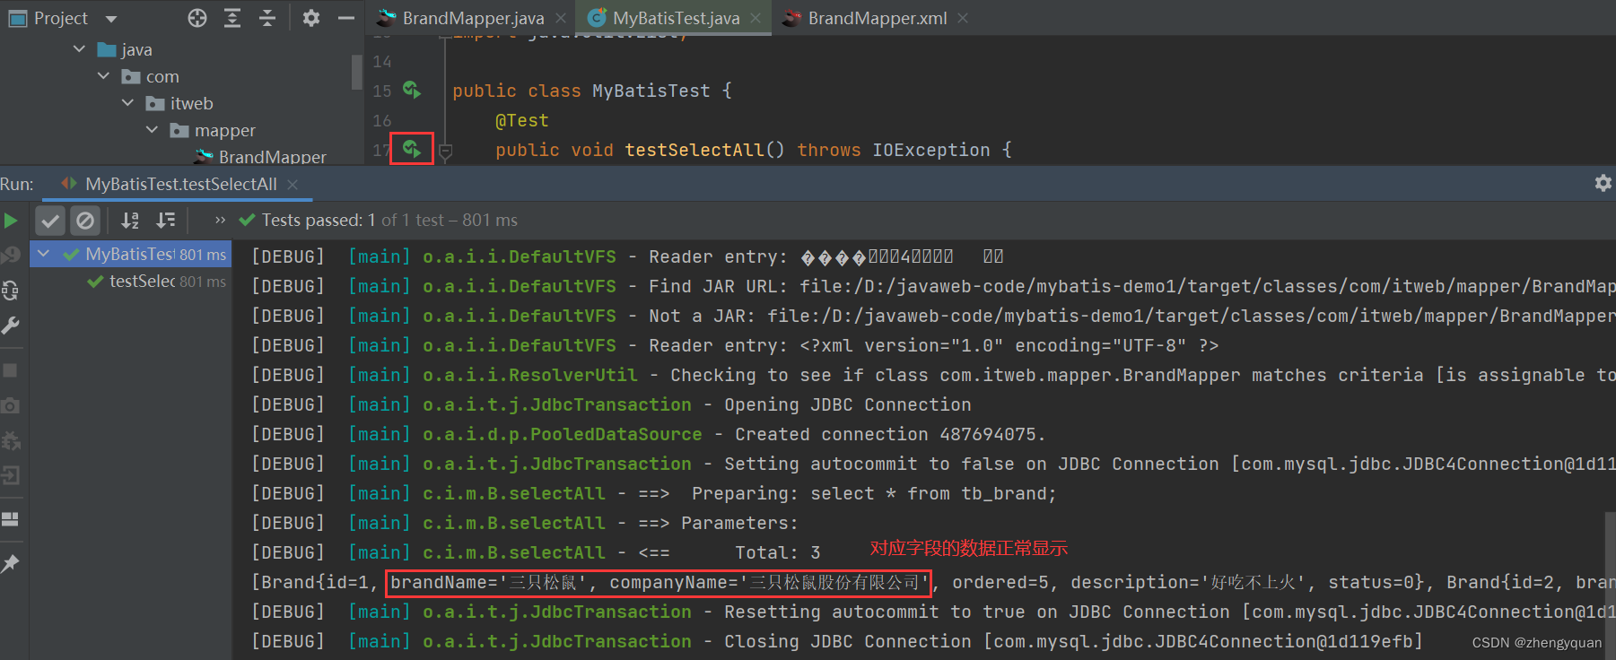Screen dimensions: 1616x660
Task: Click @Test annotation in editor
Action: (x=521, y=120)
